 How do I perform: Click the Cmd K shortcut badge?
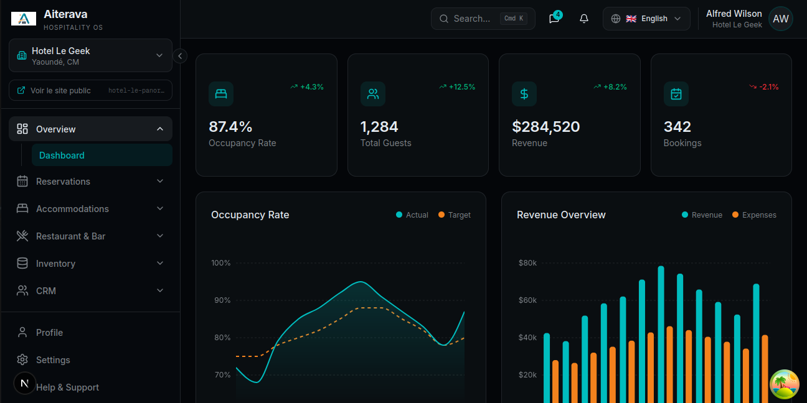pos(514,19)
